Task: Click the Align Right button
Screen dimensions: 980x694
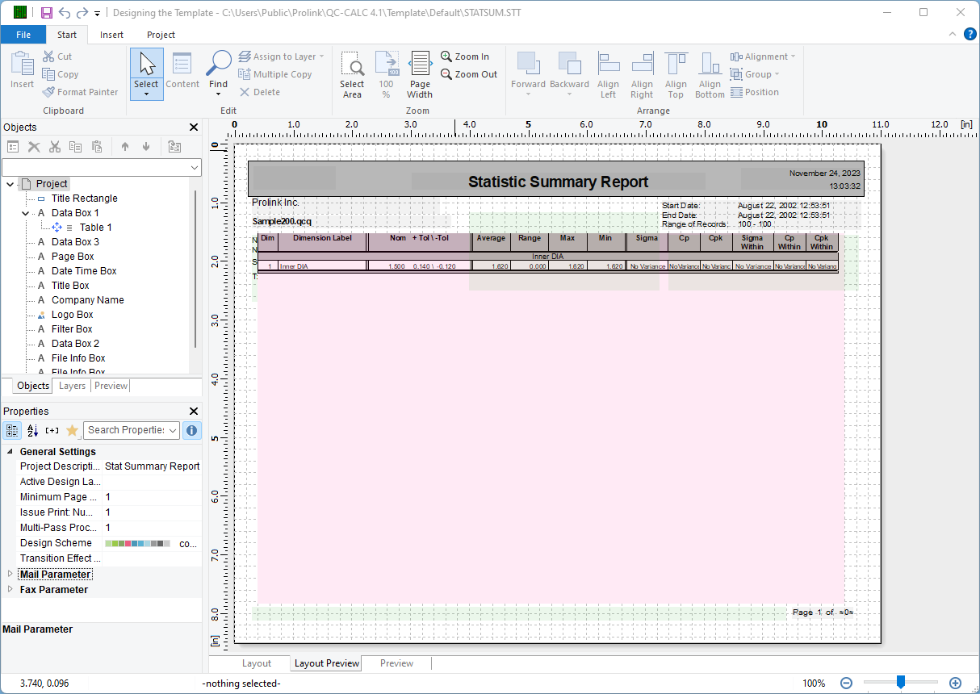Action: tap(643, 74)
